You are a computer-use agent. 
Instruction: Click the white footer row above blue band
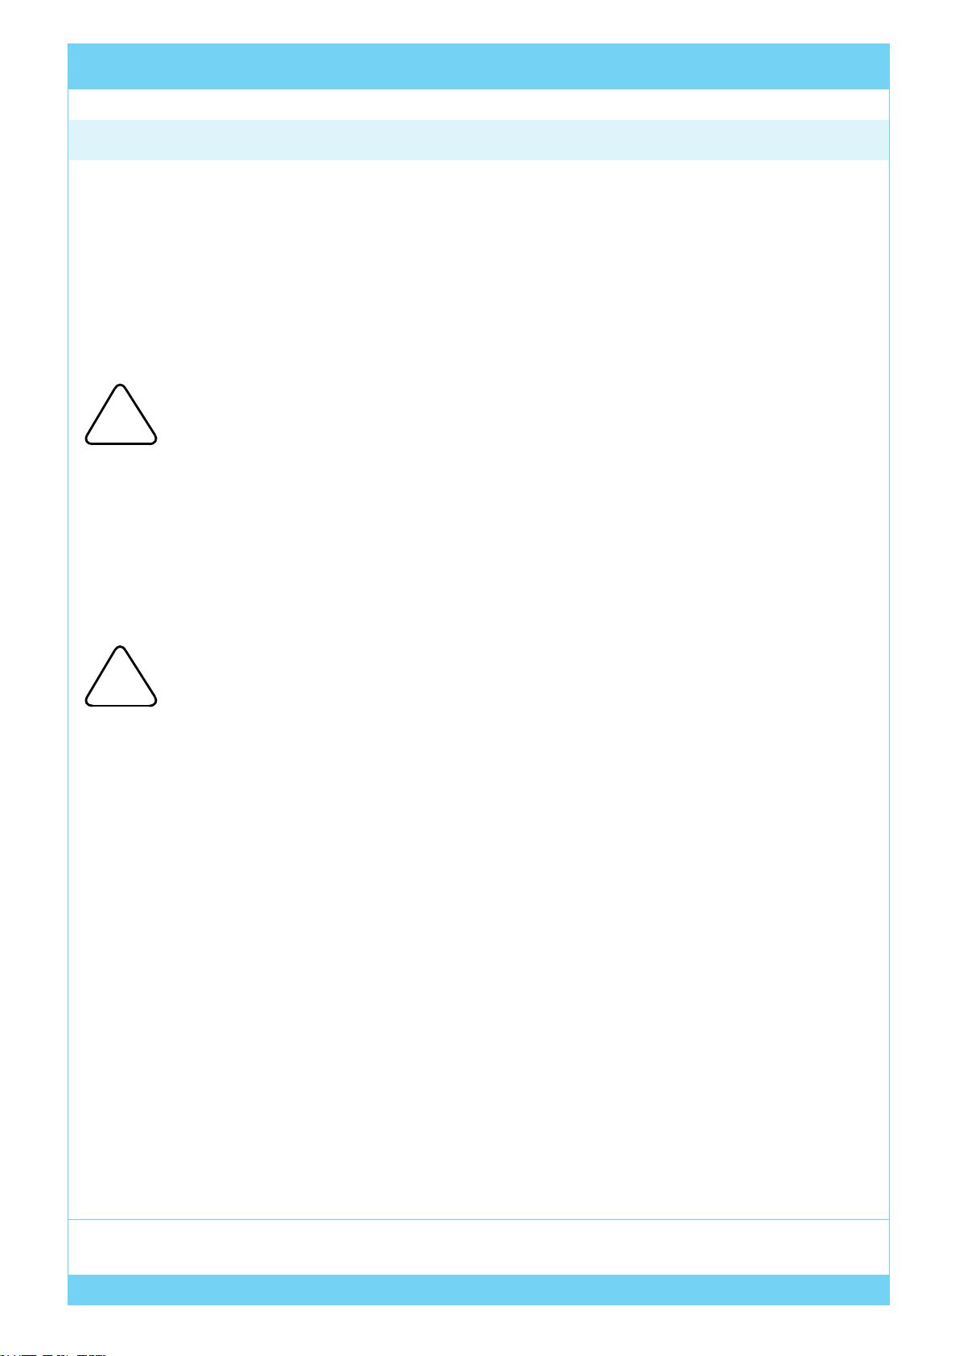[479, 1247]
